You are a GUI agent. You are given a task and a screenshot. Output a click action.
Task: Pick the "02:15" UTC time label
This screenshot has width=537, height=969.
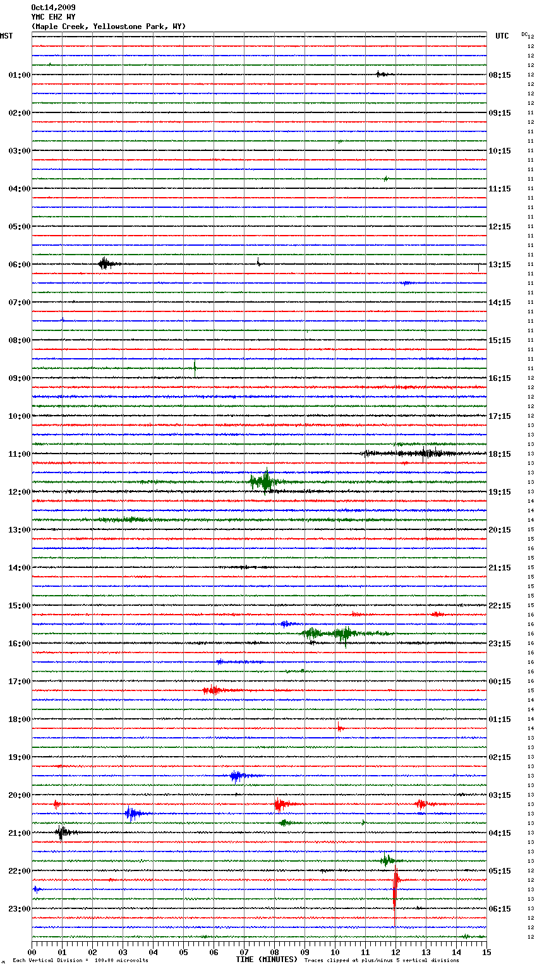coord(500,757)
